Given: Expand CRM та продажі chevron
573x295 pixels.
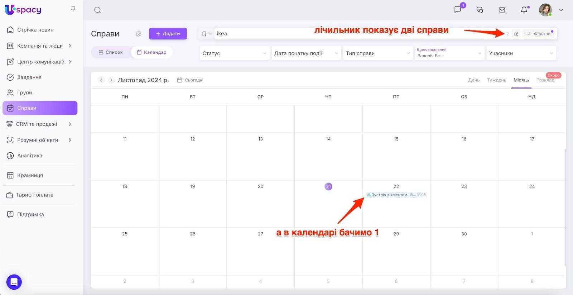Looking at the screenshot, I should pyautogui.click(x=70, y=124).
